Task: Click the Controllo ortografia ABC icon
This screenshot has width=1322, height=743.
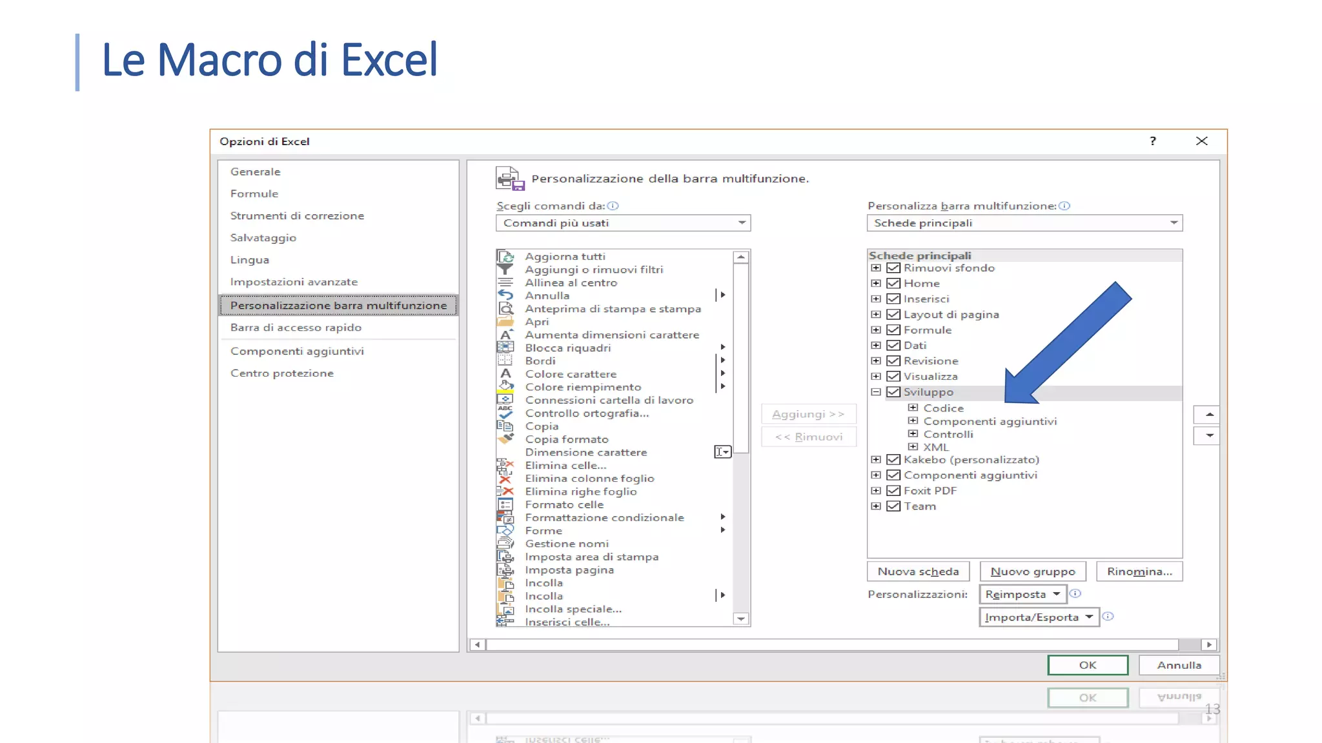Action: (505, 413)
